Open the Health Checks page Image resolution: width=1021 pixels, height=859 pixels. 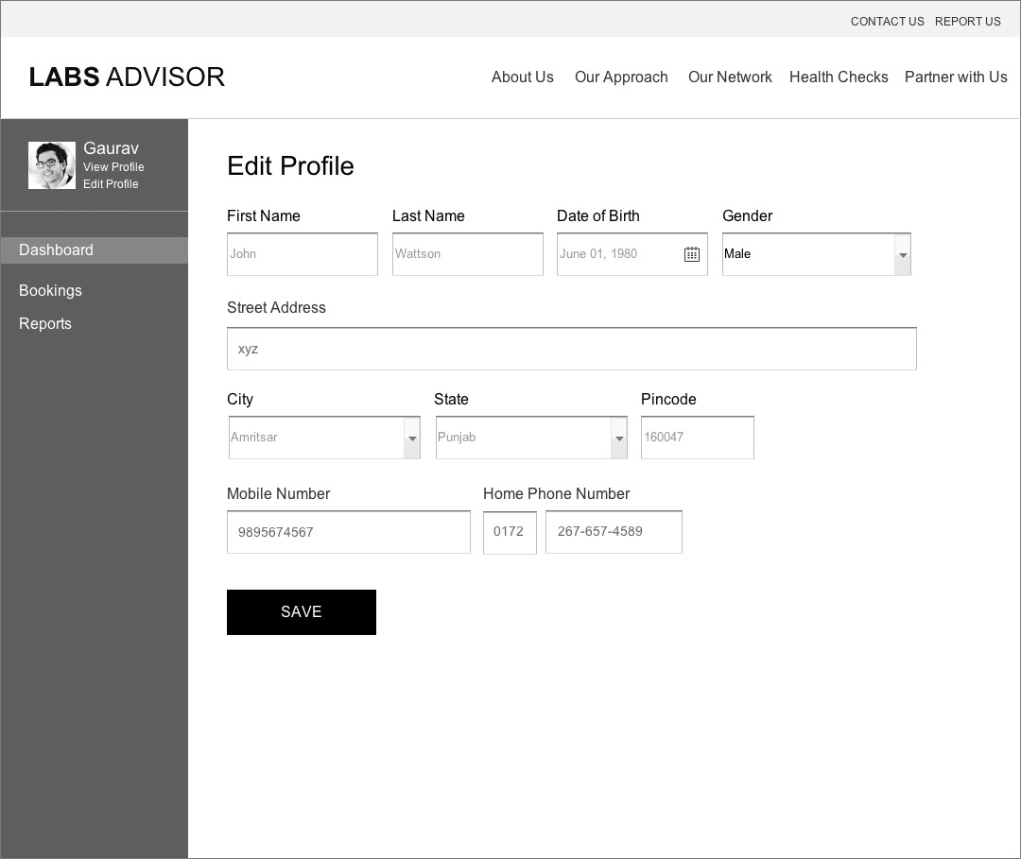point(839,77)
